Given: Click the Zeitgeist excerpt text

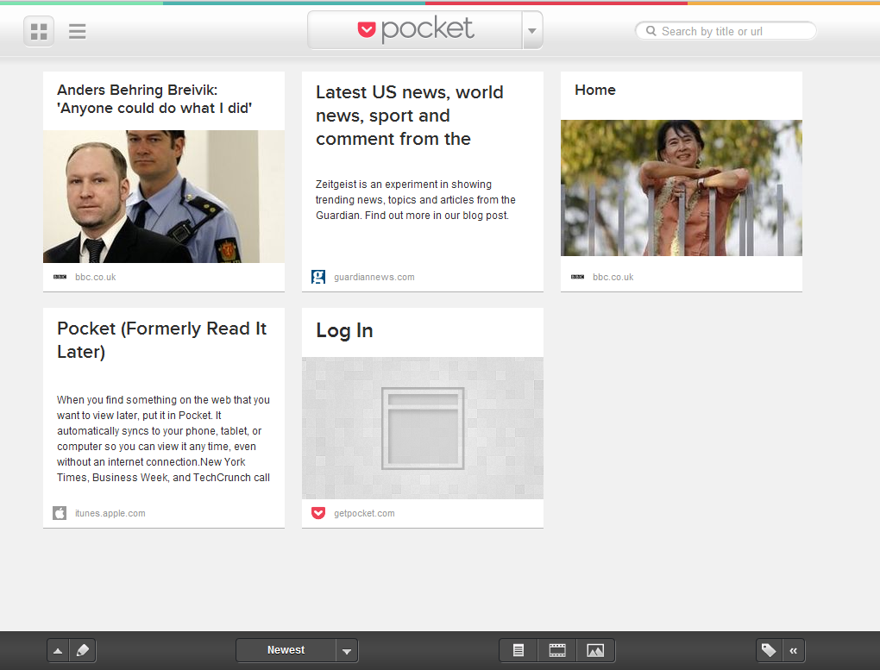Looking at the screenshot, I should [415, 200].
